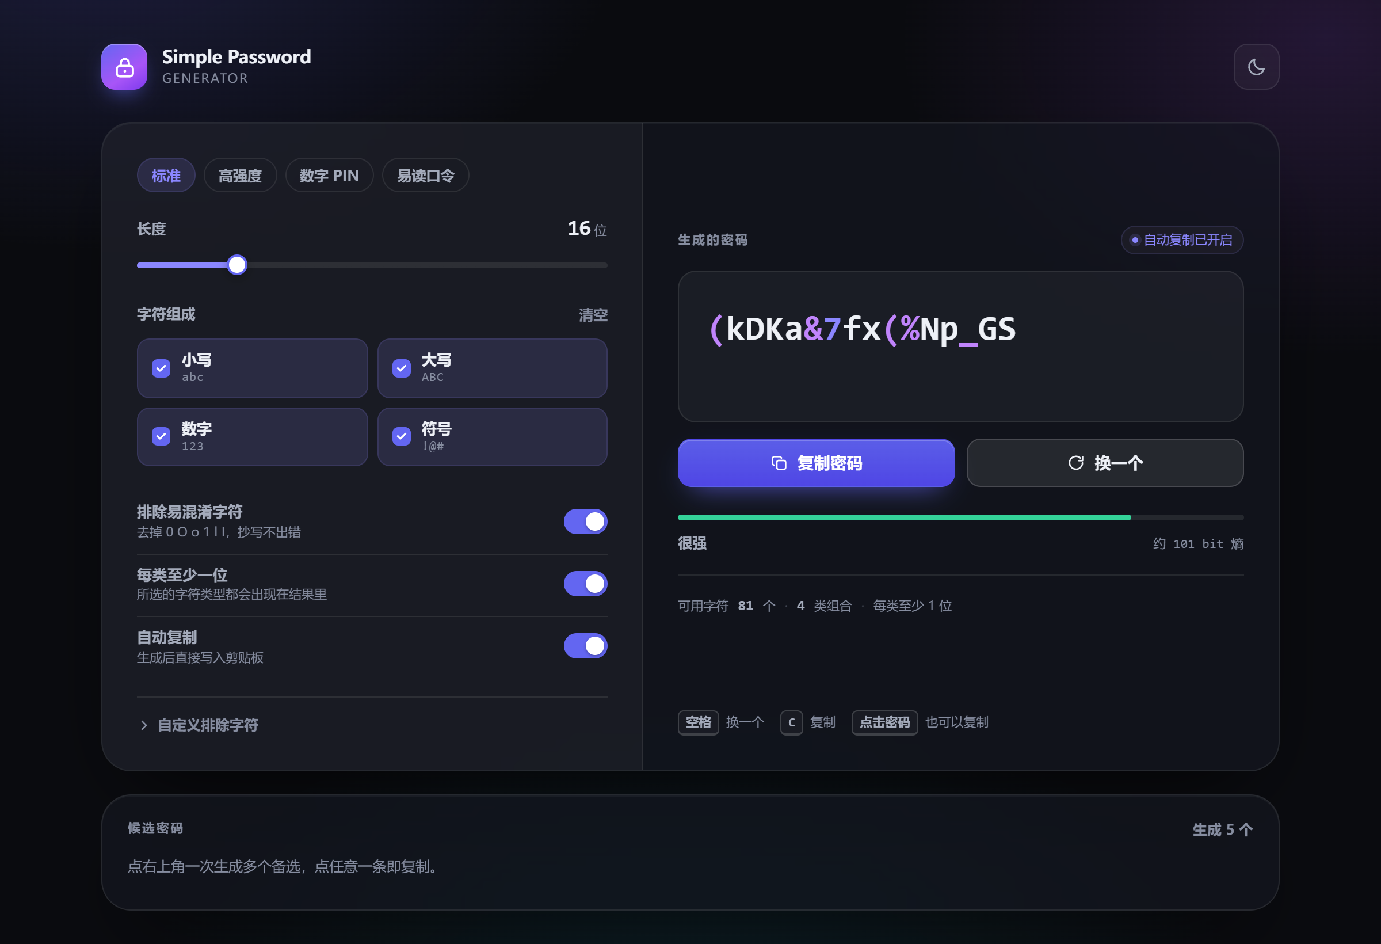Click the 生成的密码 section label
The height and width of the screenshot is (944, 1381).
712,240
